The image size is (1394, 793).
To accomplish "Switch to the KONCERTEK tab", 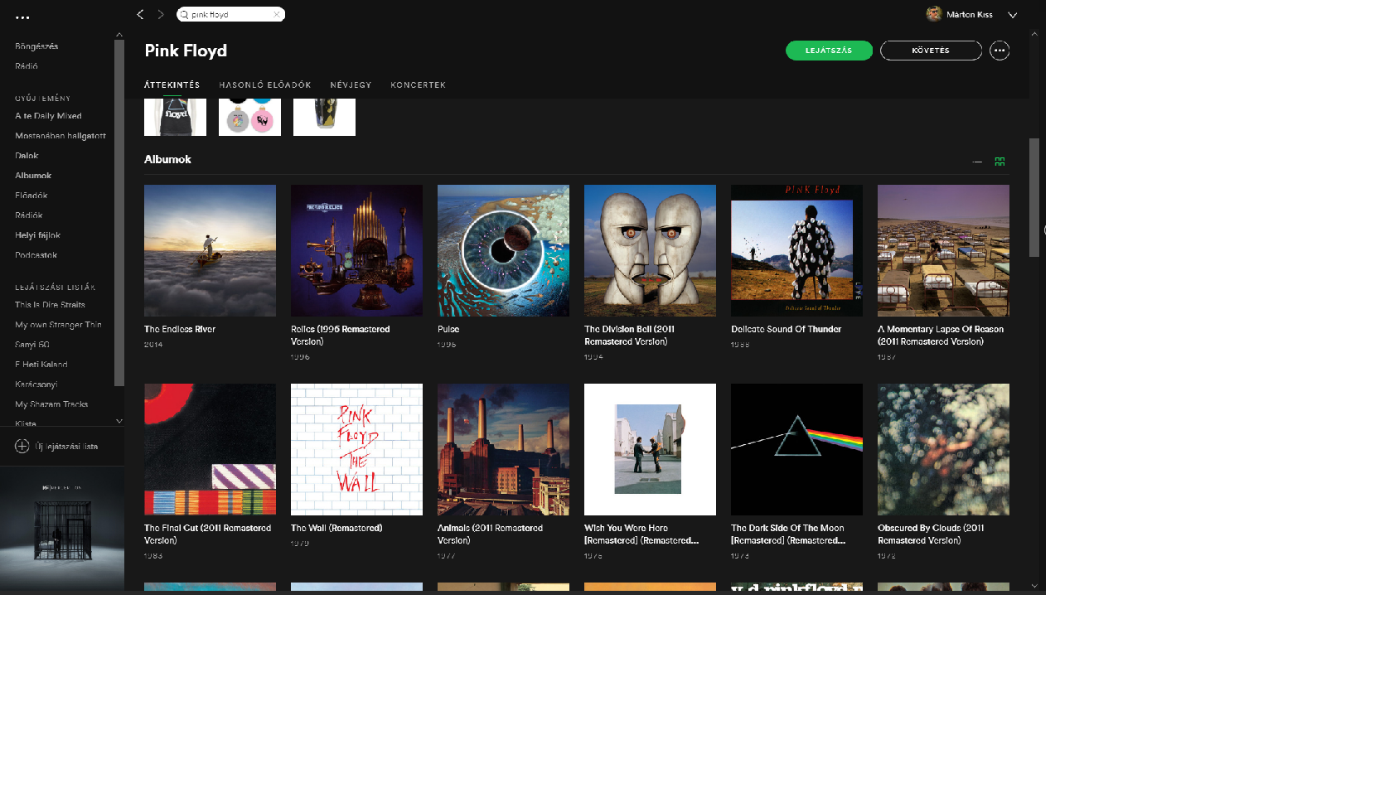I will tap(418, 85).
